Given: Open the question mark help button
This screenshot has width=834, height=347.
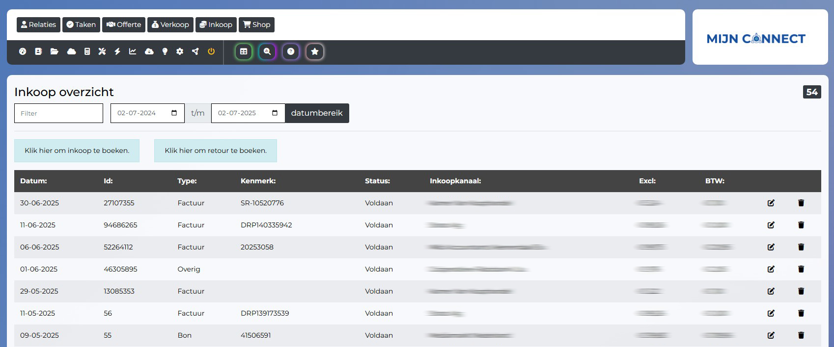Looking at the screenshot, I should (x=291, y=51).
